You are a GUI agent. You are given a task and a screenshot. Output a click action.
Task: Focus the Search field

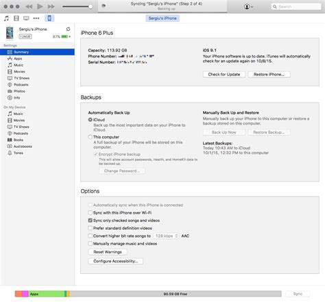pyautogui.click(x=296, y=7)
